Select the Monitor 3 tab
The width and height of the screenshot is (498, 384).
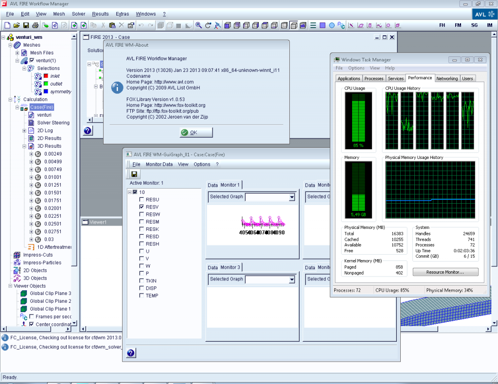tap(231, 267)
